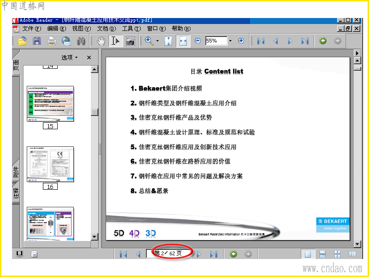Save a copy with the floppy disk icon
The width and height of the screenshot is (369, 277).
pyautogui.click(x=37, y=41)
